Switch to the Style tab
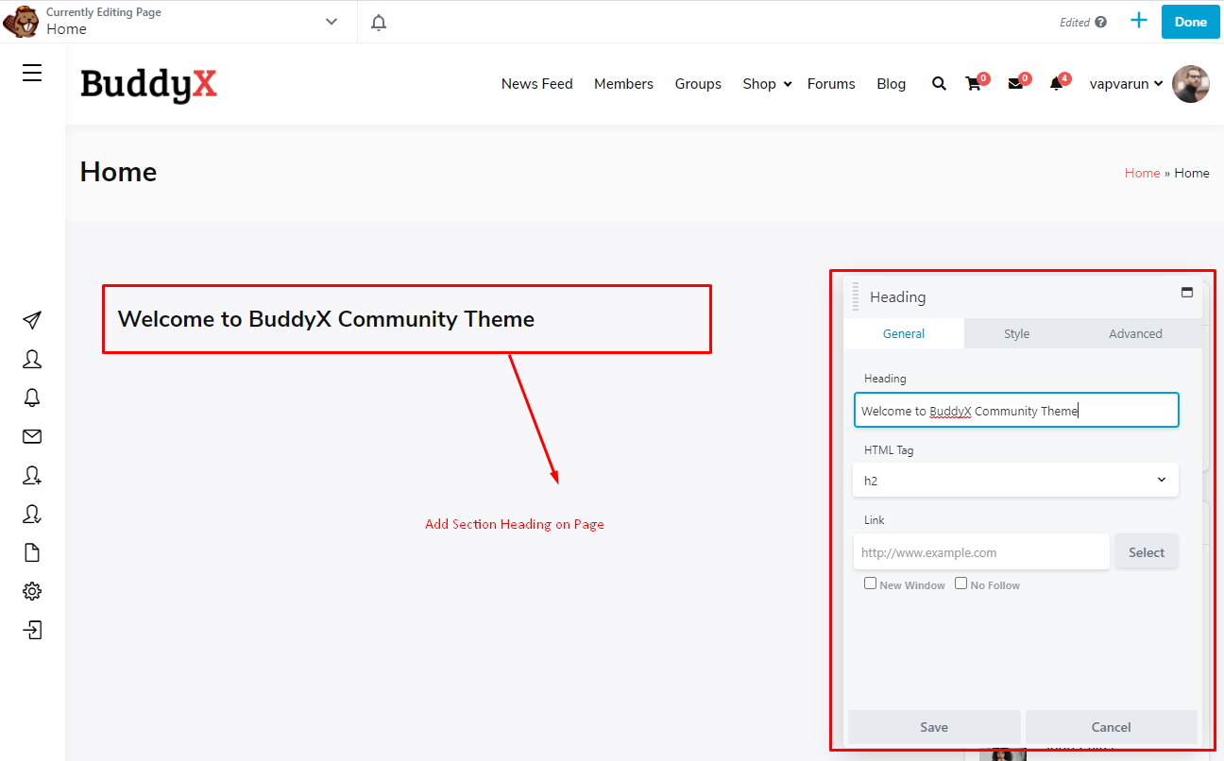1224x761 pixels. click(x=1016, y=333)
